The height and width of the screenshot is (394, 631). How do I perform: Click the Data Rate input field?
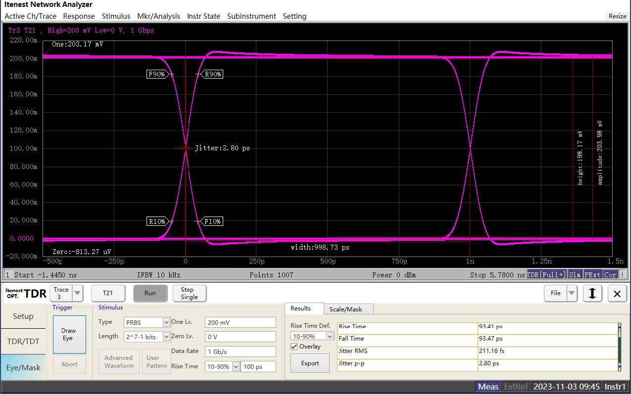point(240,351)
